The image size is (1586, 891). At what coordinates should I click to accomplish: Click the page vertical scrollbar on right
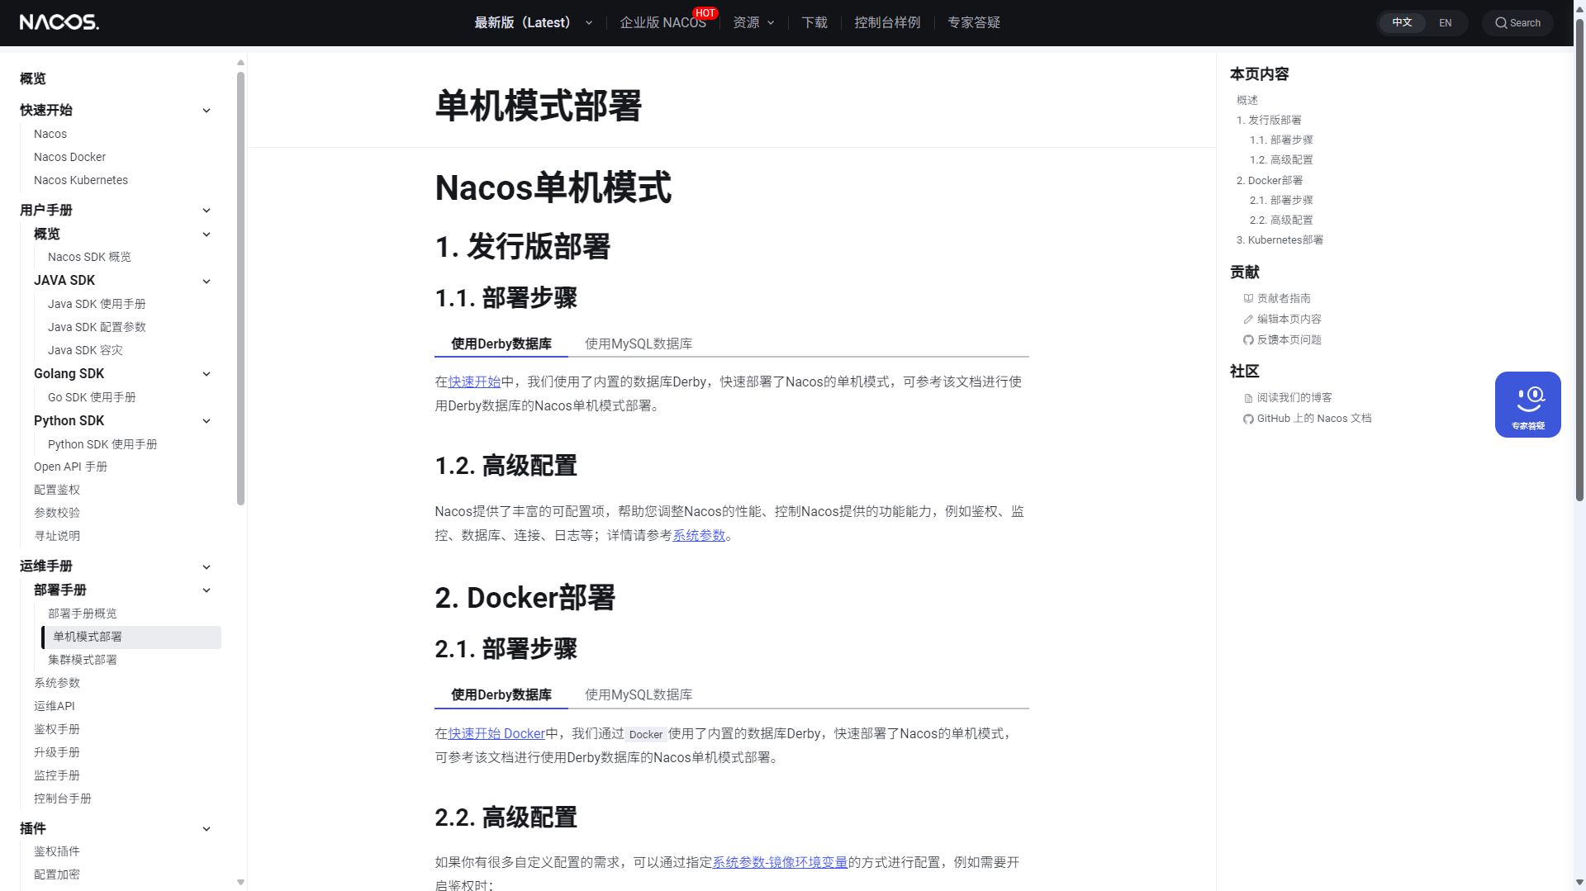(1579, 259)
